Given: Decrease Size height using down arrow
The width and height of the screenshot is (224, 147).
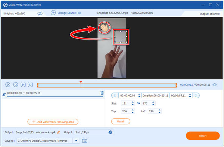Looking at the screenshot, I should [x=153, y=104].
